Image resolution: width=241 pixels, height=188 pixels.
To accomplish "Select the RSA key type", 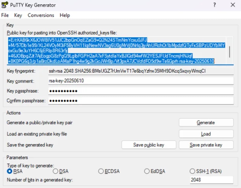I will tap(9, 171).
